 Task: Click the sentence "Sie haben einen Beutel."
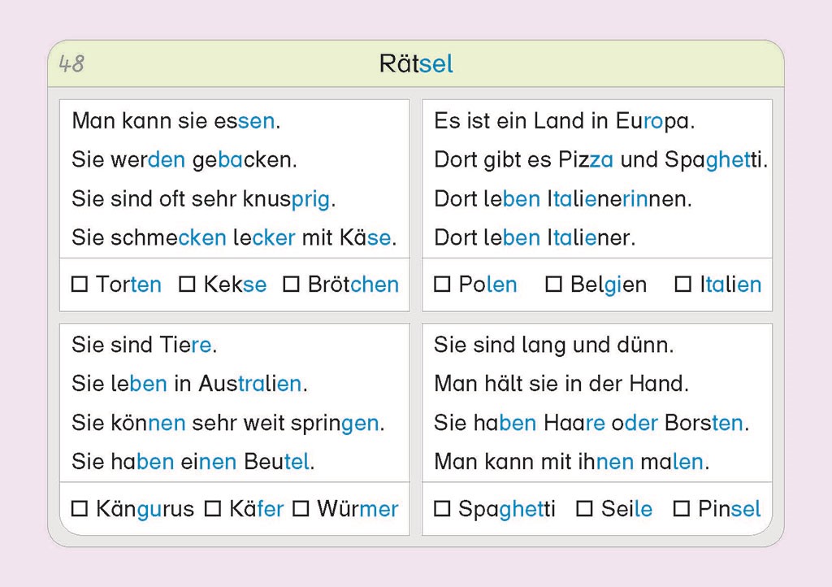[x=193, y=462]
